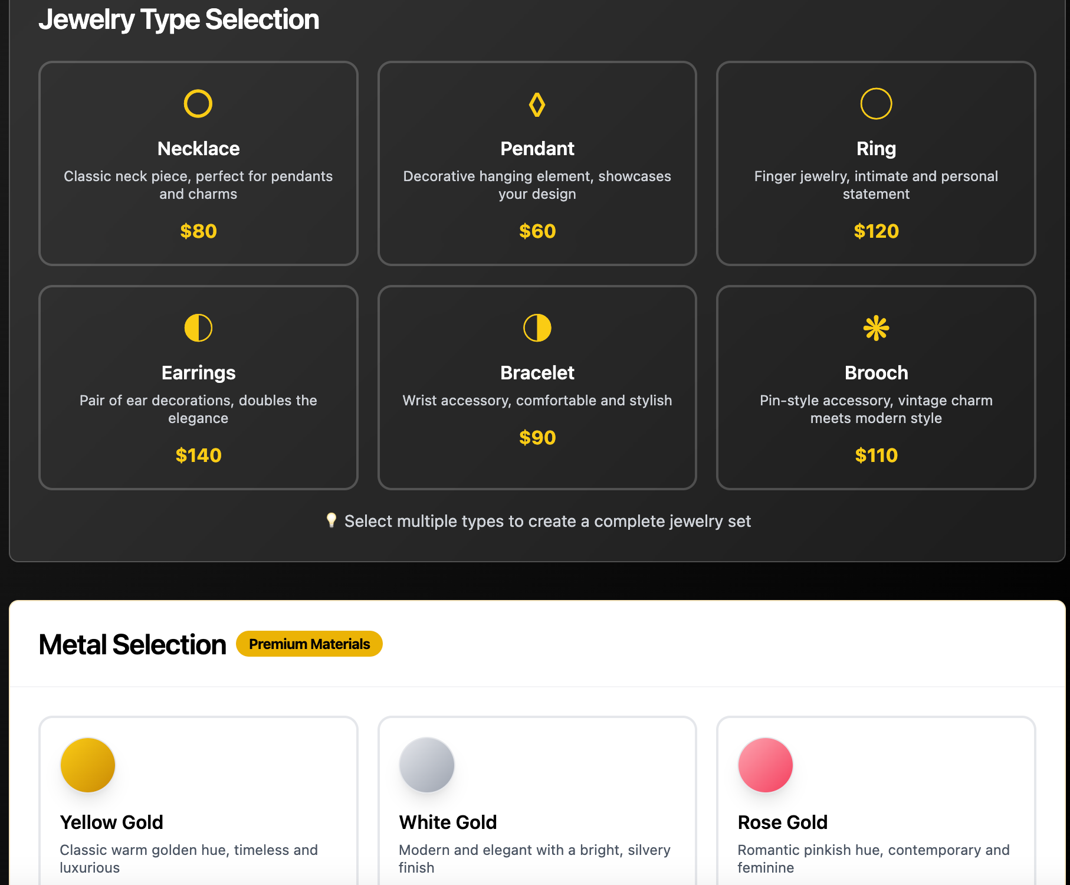This screenshot has width=1070, height=885.
Task: Click the Premium Materials badge
Action: tap(309, 644)
